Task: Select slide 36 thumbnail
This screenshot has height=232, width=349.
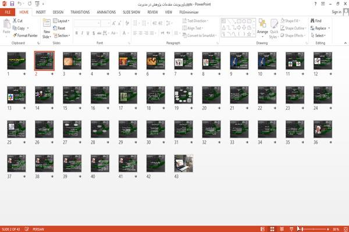Action: (x=323, y=129)
